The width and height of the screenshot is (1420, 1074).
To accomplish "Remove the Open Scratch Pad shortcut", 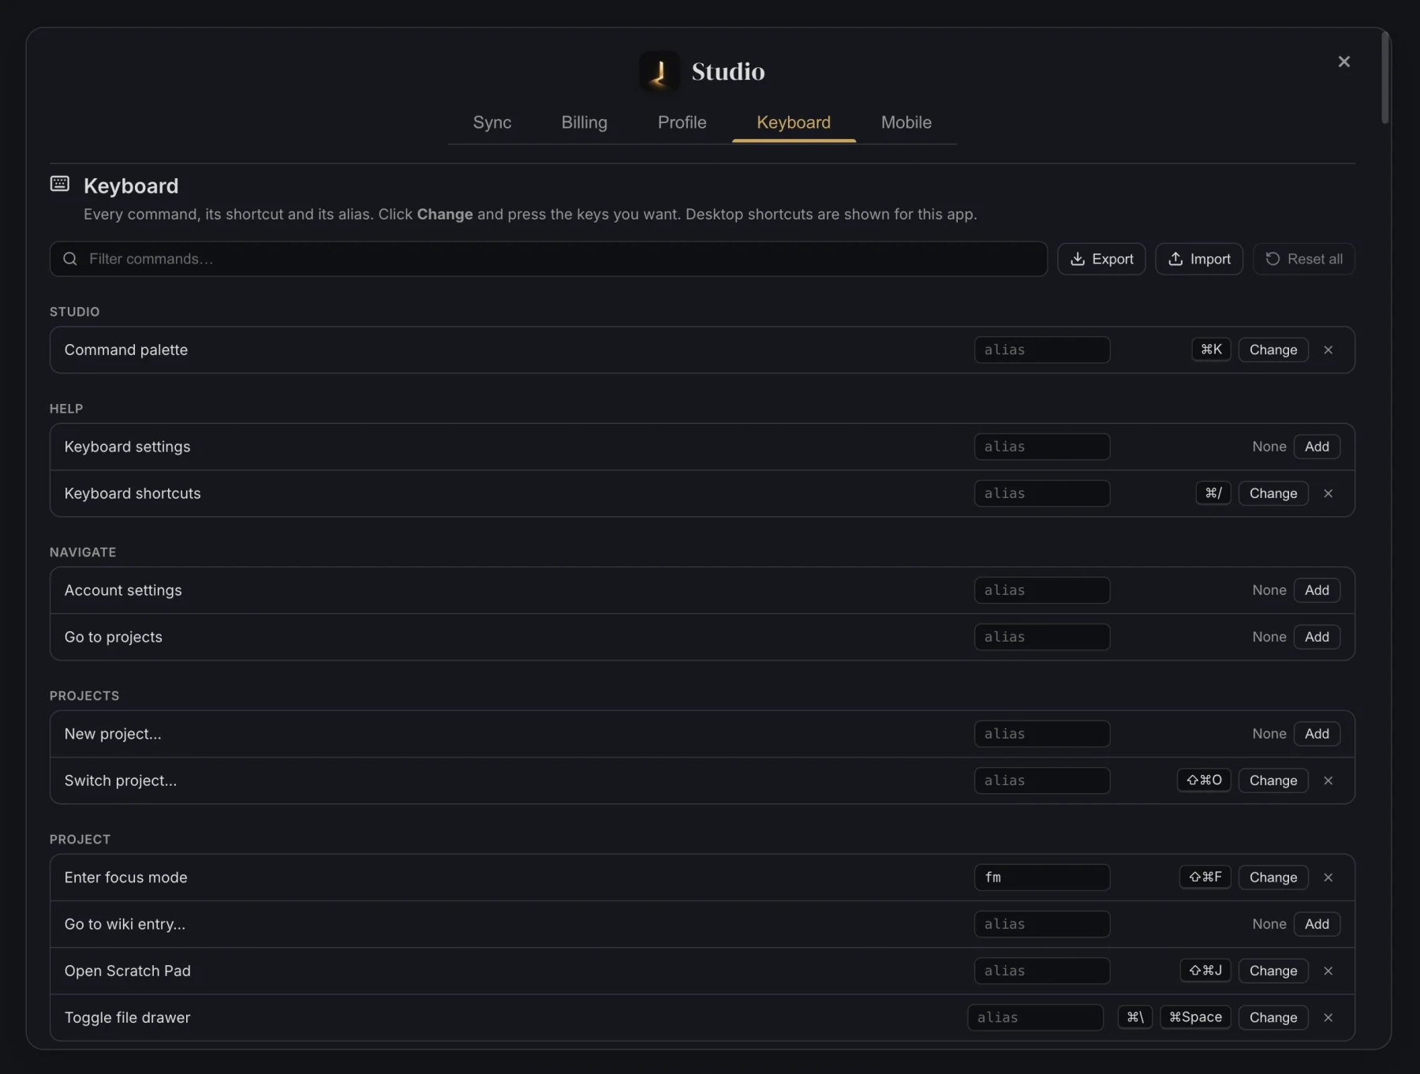I will click(x=1328, y=971).
